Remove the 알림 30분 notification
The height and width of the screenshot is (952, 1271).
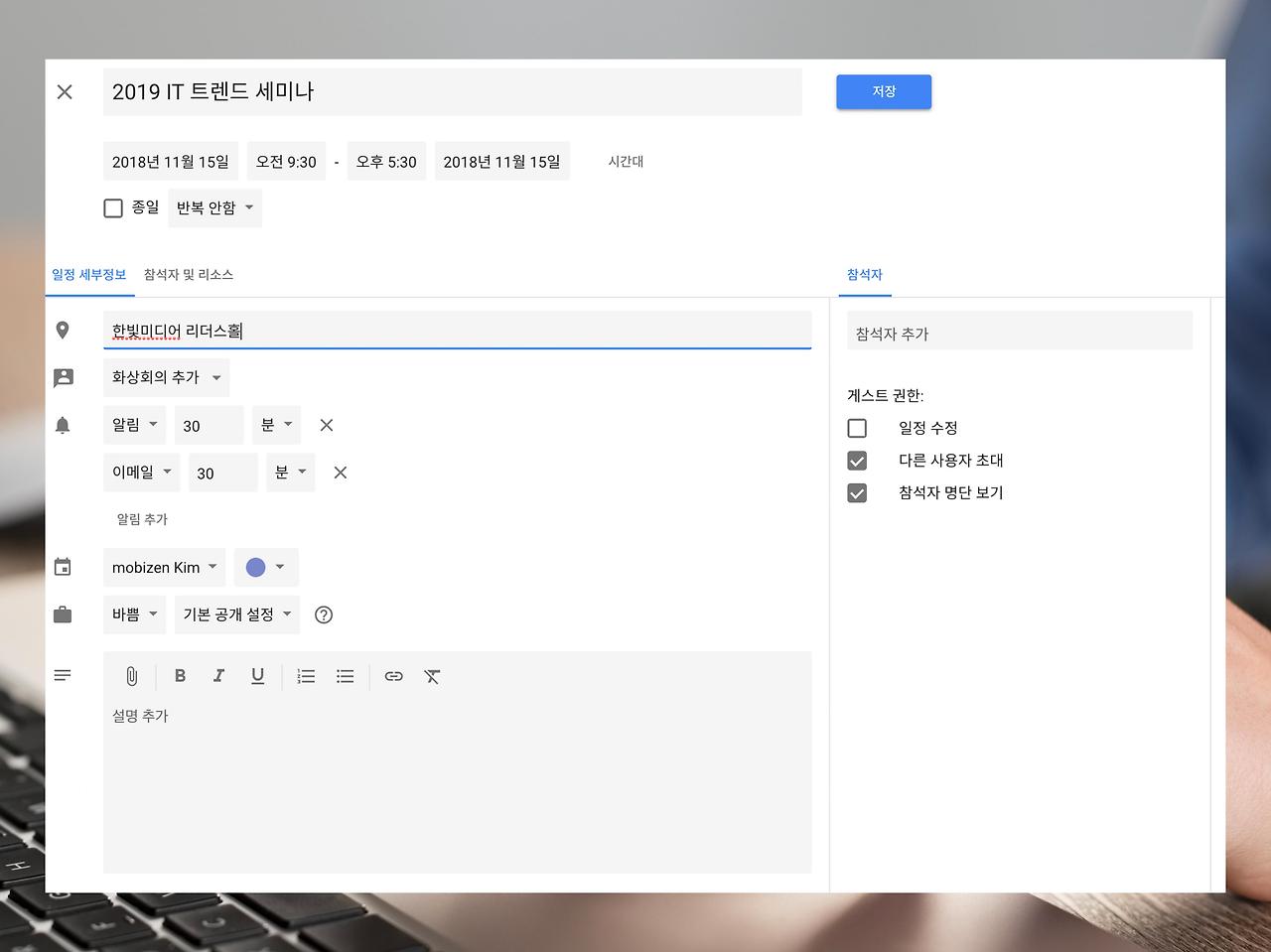coord(326,425)
